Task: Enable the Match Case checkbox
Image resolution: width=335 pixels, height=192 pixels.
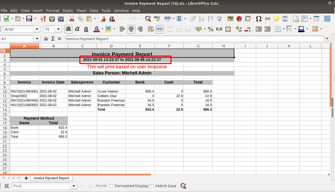Action: tap(152, 186)
